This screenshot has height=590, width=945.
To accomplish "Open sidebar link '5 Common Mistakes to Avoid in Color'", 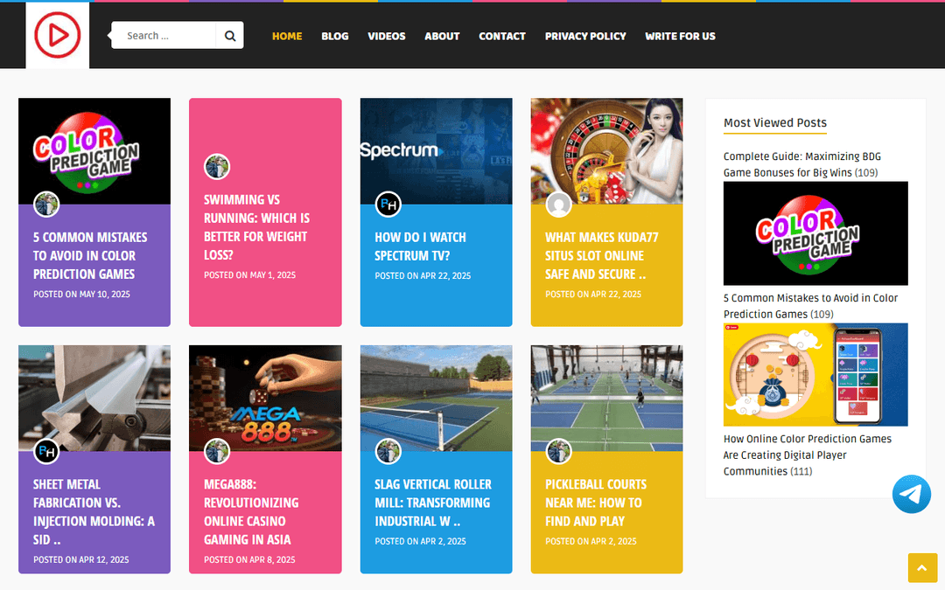I will pyautogui.click(x=810, y=306).
